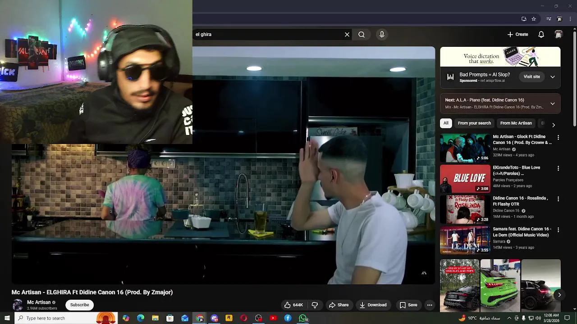This screenshot has width=577, height=324.
Task: Open options for Rosalinda video
Action: [558, 199]
